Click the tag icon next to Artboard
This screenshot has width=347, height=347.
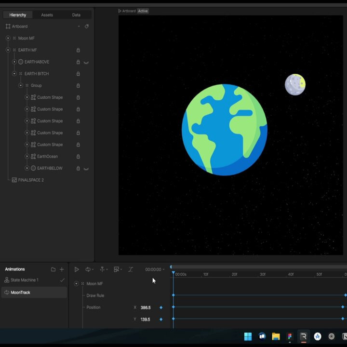coord(87,27)
